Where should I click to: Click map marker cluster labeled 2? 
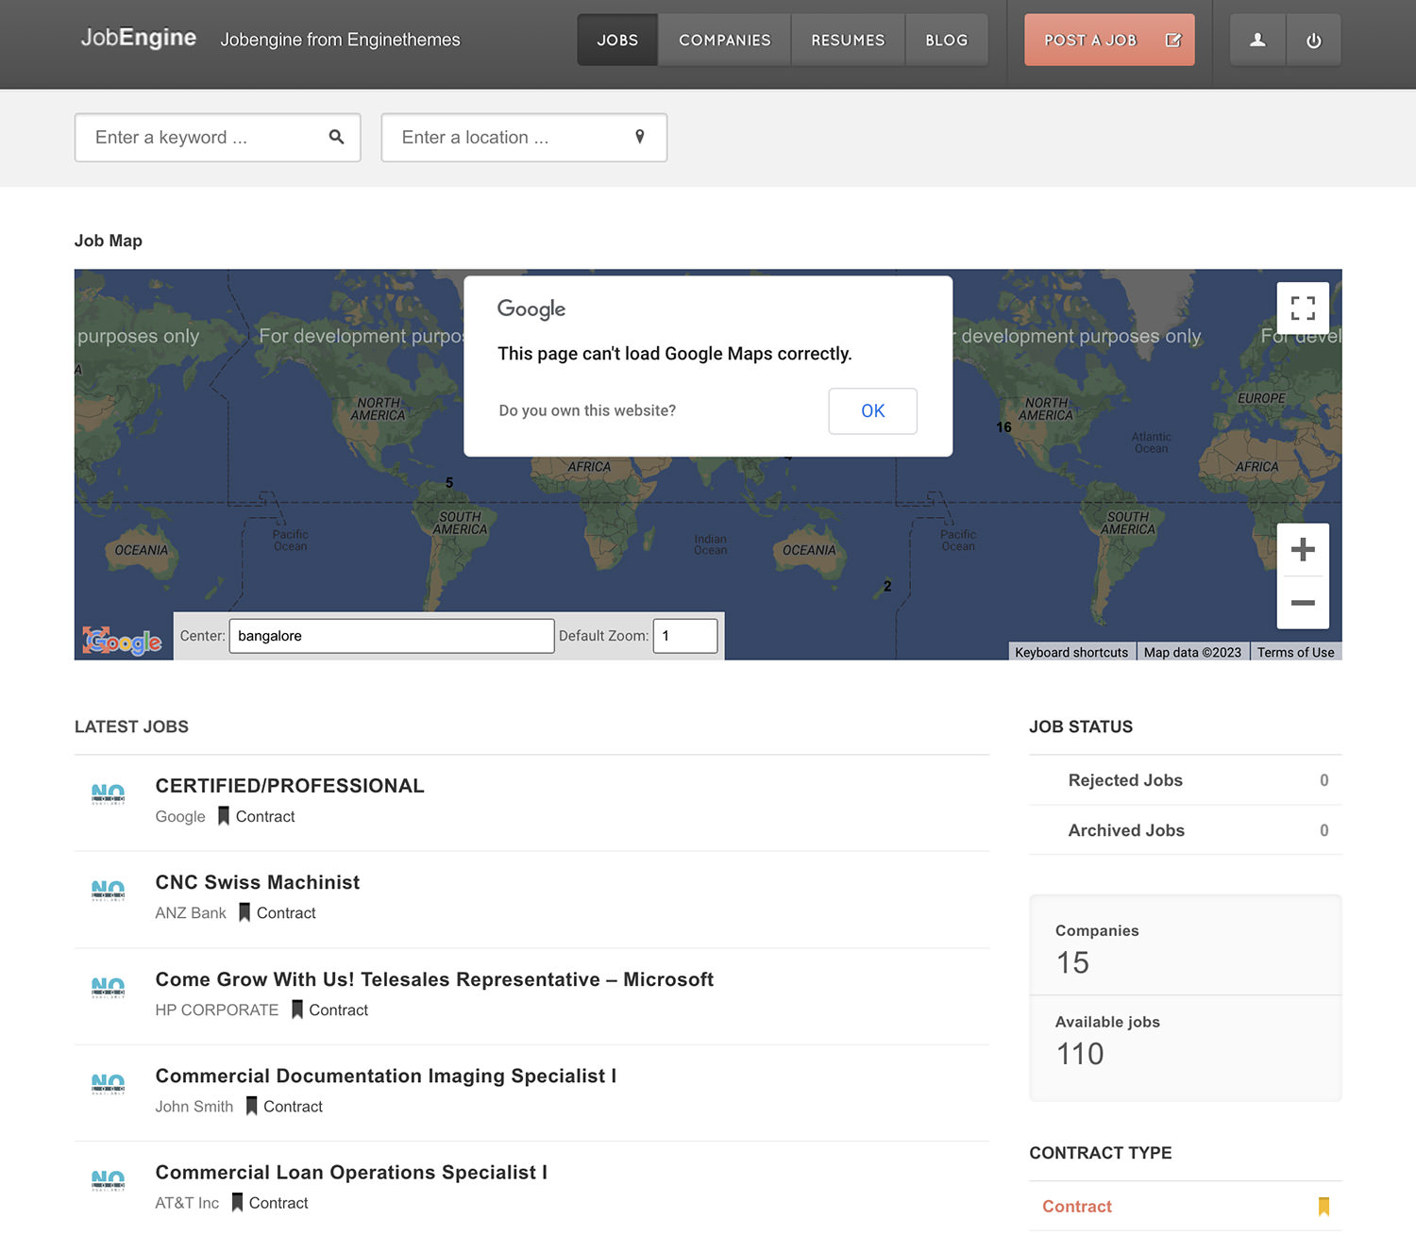(887, 586)
